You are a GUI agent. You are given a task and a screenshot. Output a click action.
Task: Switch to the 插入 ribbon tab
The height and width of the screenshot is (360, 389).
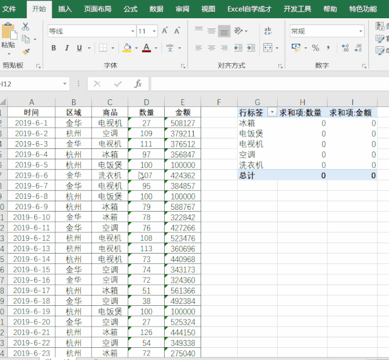point(64,9)
